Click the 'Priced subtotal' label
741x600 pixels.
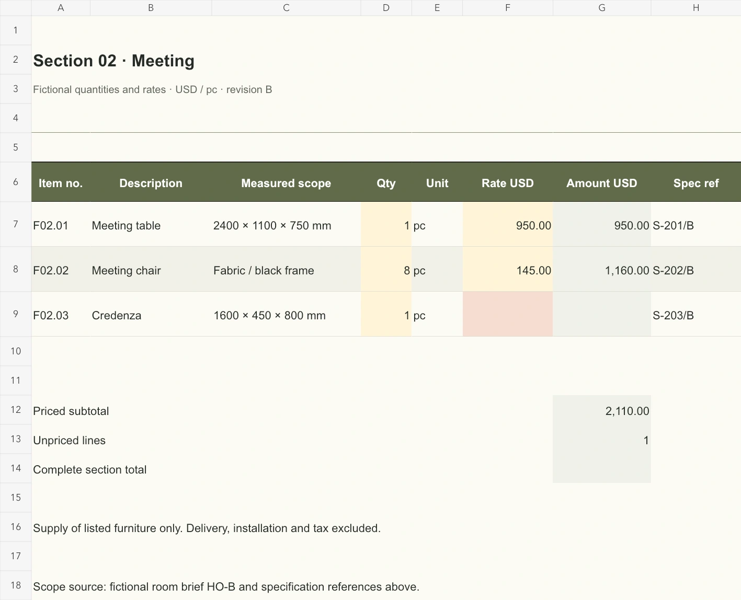71,411
